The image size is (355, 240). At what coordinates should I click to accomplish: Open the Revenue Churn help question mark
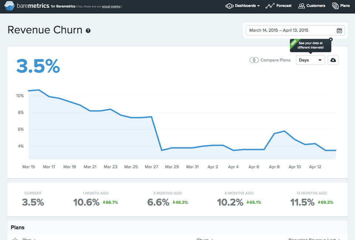point(88,31)
